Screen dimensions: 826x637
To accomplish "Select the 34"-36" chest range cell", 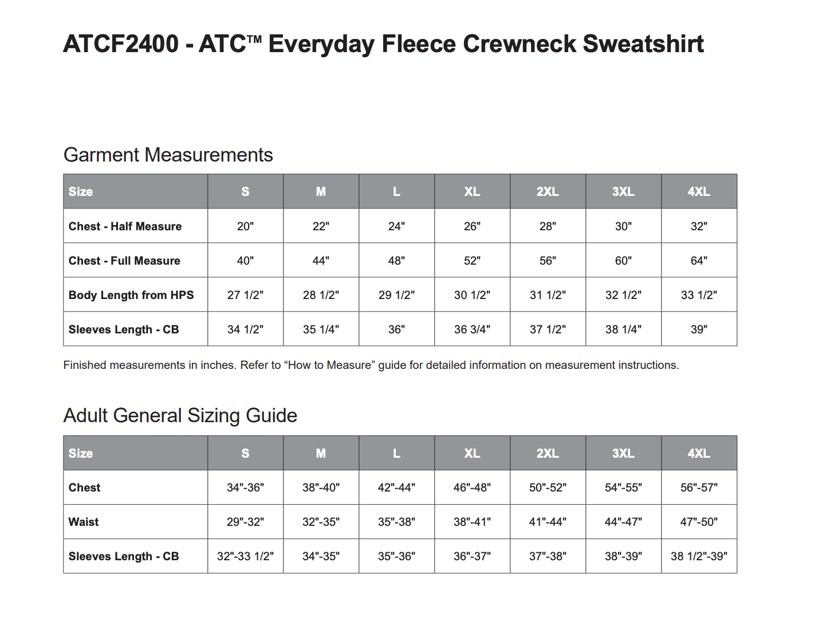I will pos(245,487).
